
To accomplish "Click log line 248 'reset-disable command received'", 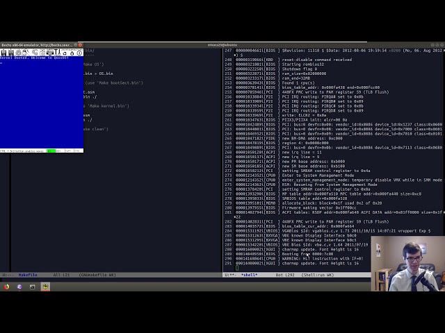I will 317,60.
